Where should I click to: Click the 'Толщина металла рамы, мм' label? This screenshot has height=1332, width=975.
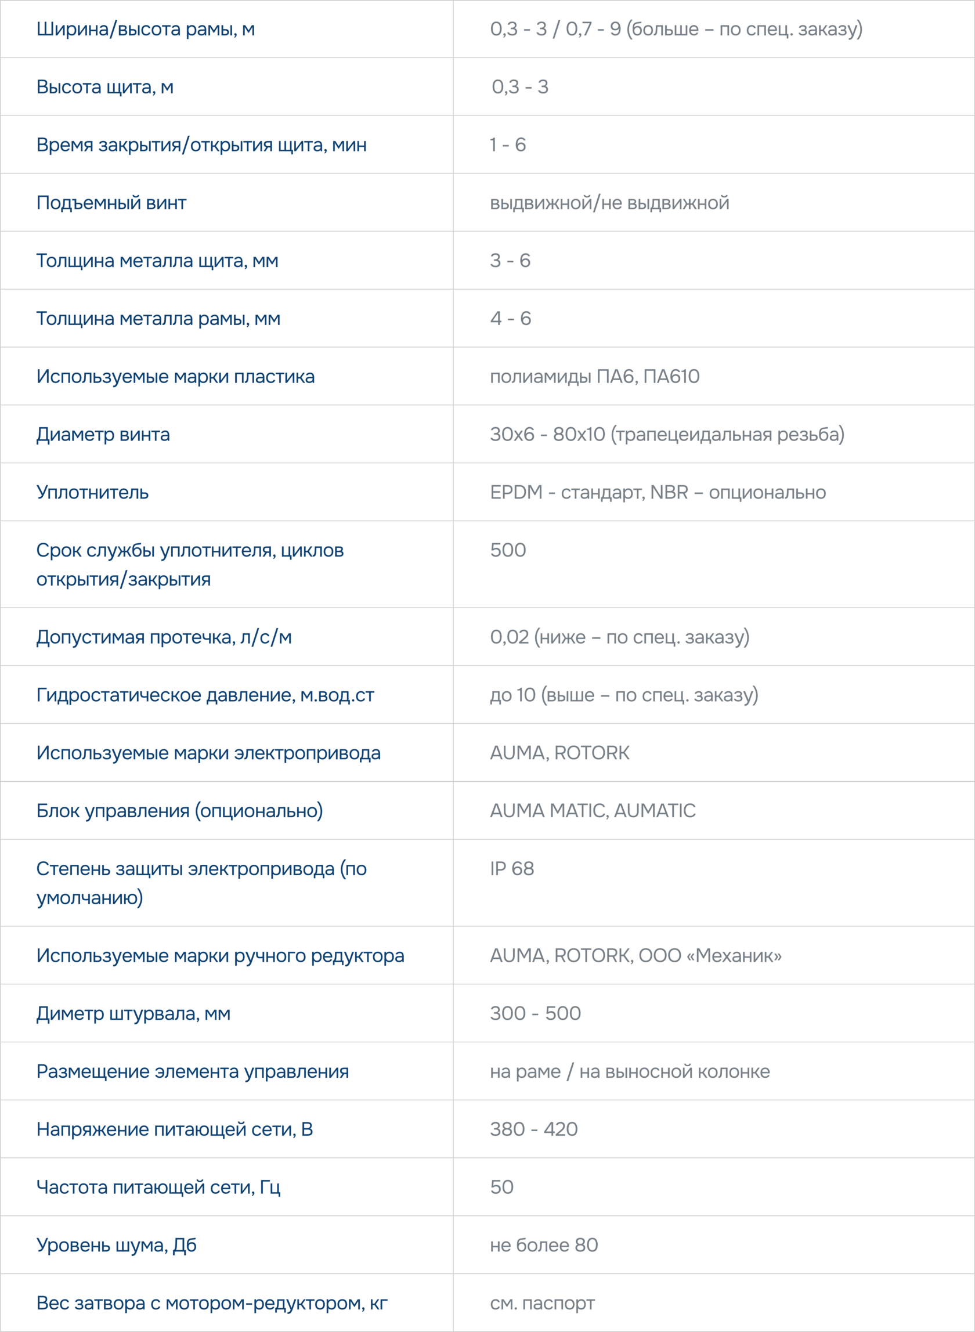pos(158,318)
